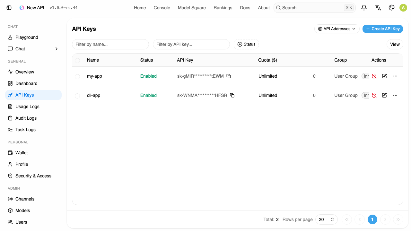This screenshot has width=411, height=231.
Task: Click the New API logo
Action: (22, 8)
